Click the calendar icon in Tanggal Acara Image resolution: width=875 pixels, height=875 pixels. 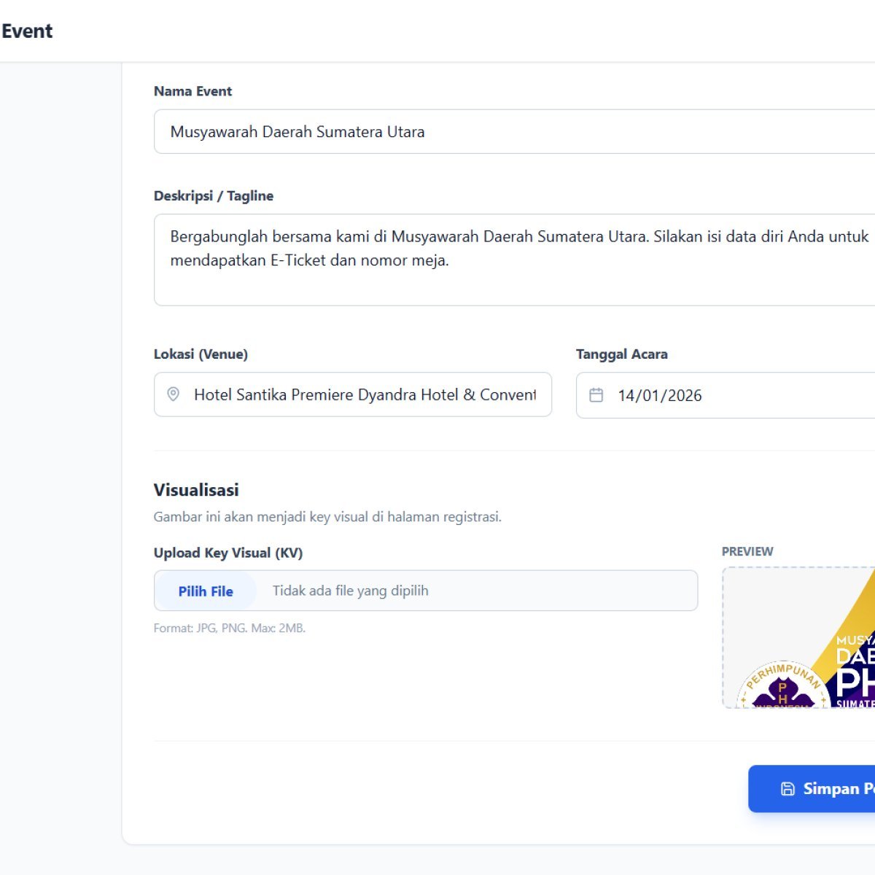click(x=596, y=395)
